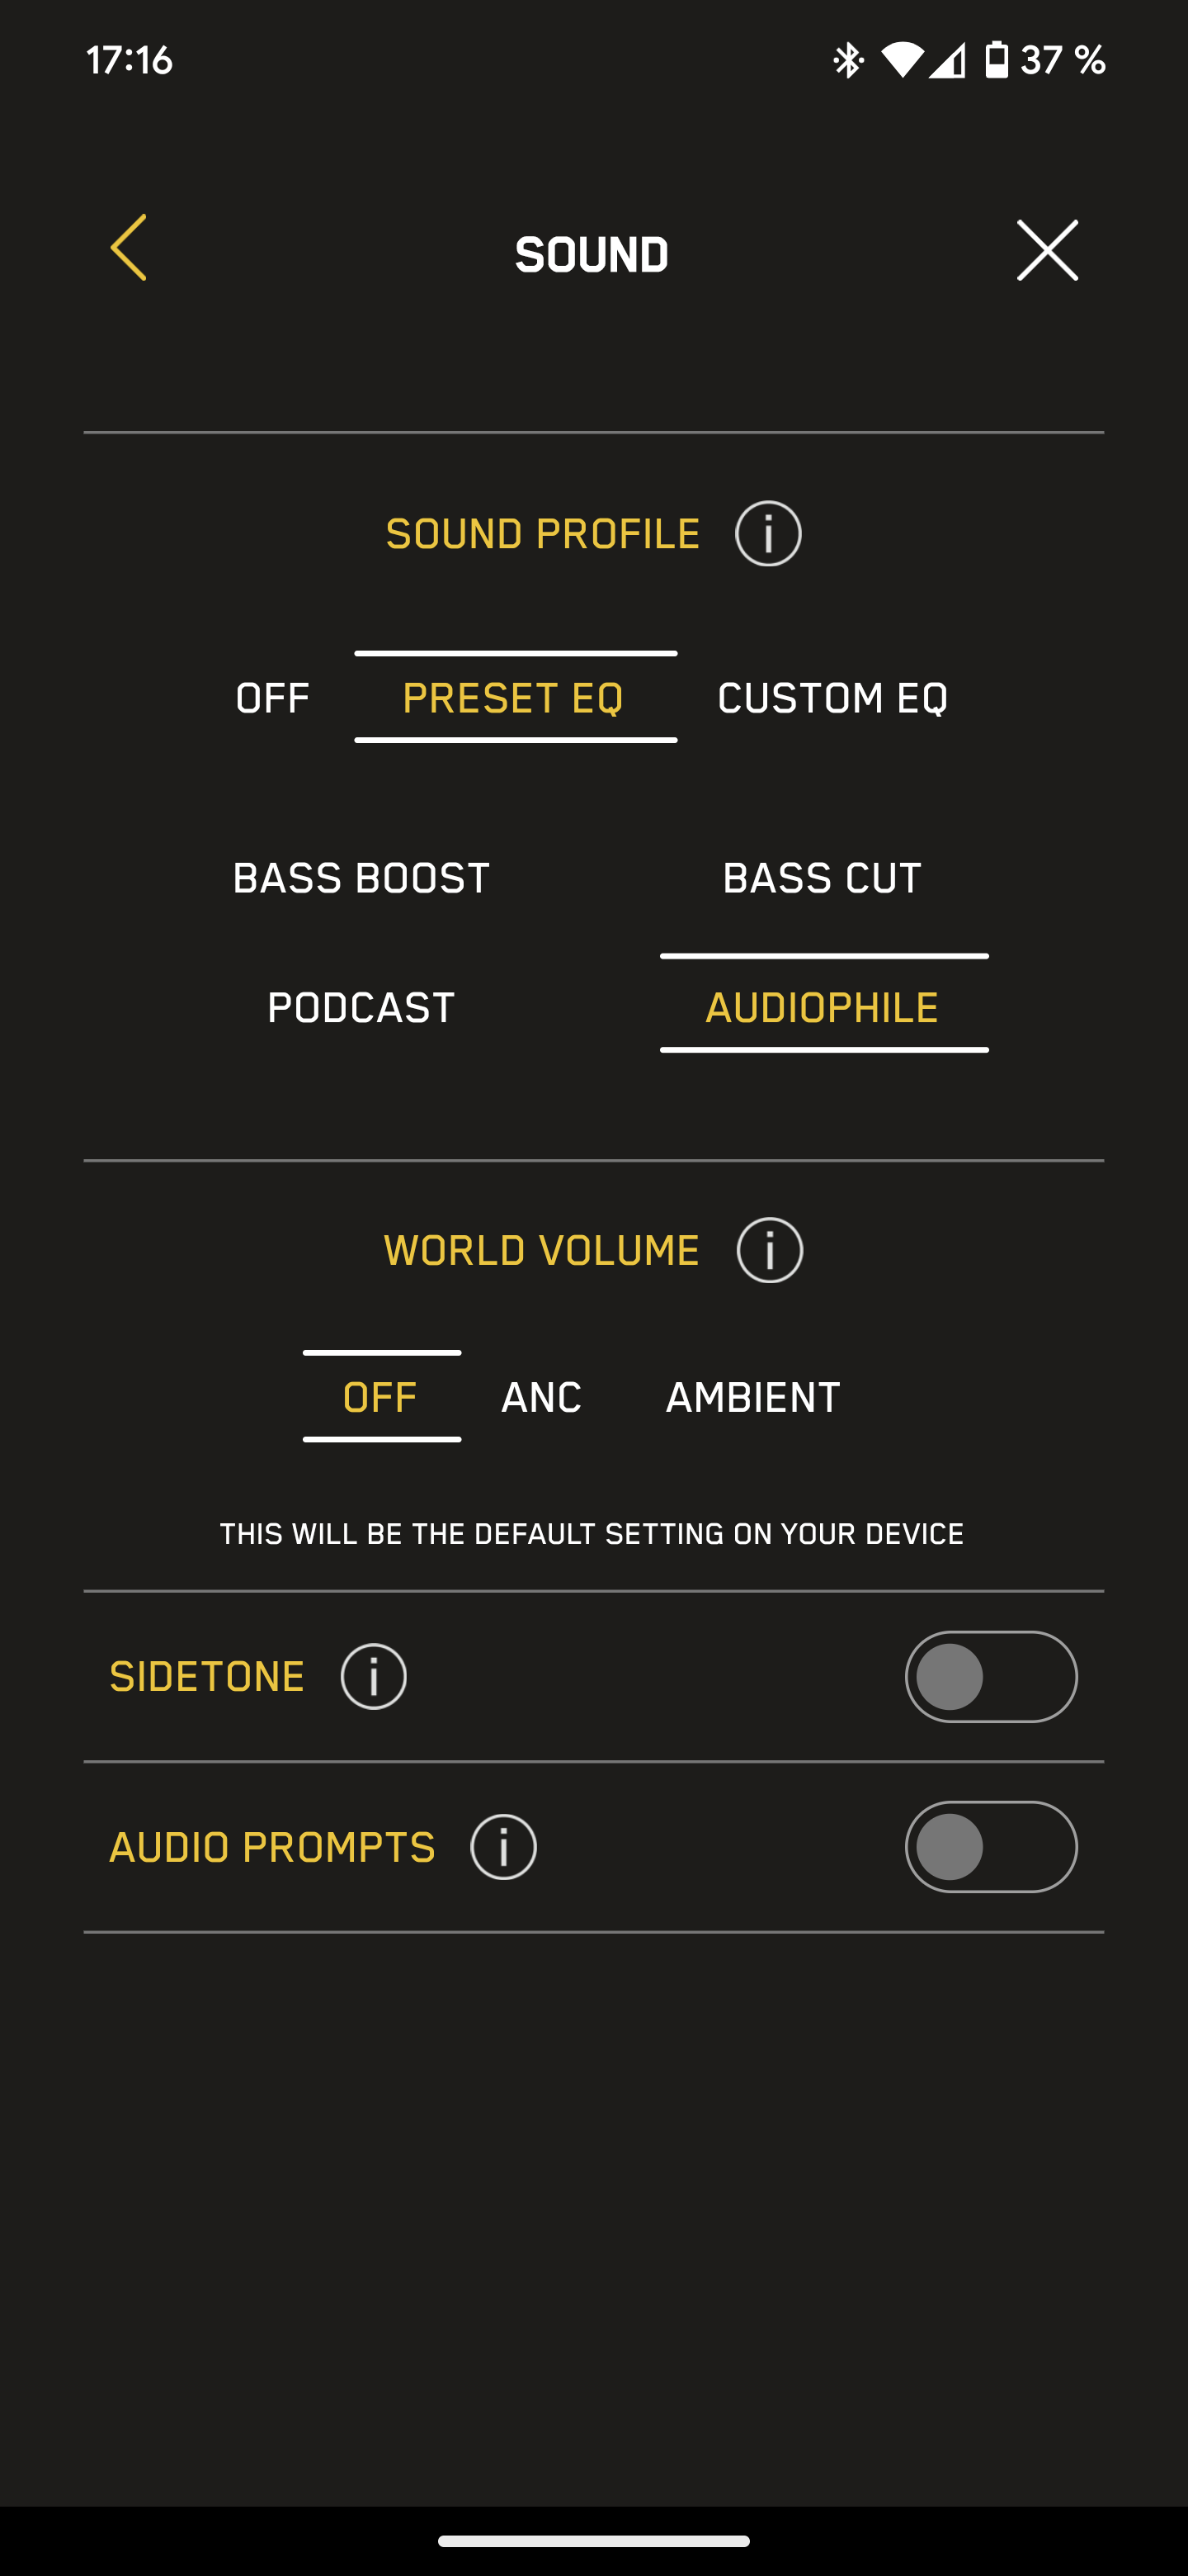Open World Volume info icon

pos(770,1250)
